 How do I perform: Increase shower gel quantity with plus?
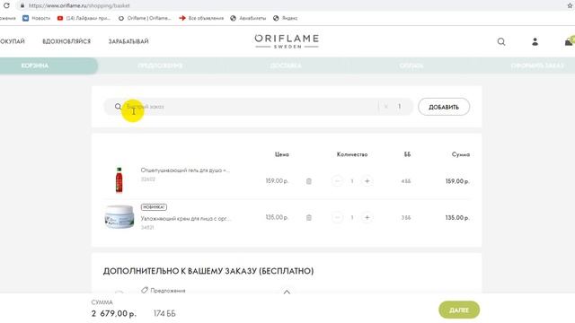click(367, 181)
